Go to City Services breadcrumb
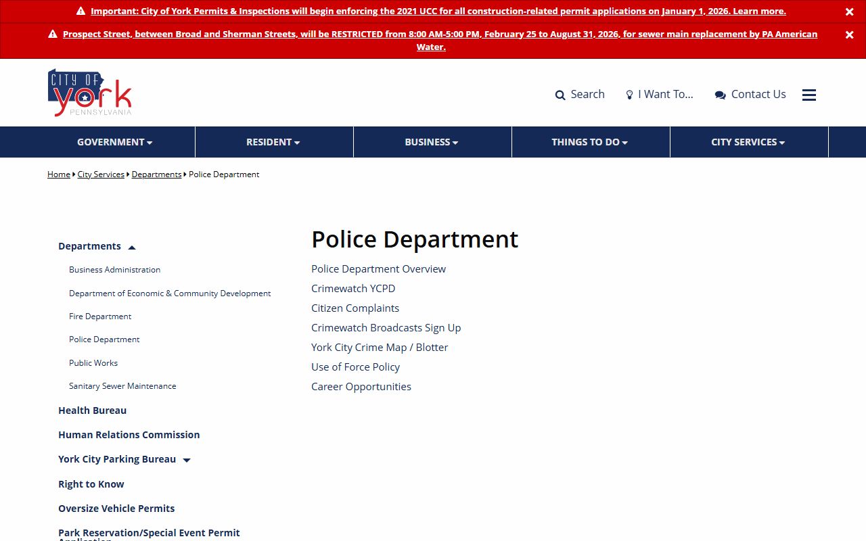 click(x=101, y=174)
